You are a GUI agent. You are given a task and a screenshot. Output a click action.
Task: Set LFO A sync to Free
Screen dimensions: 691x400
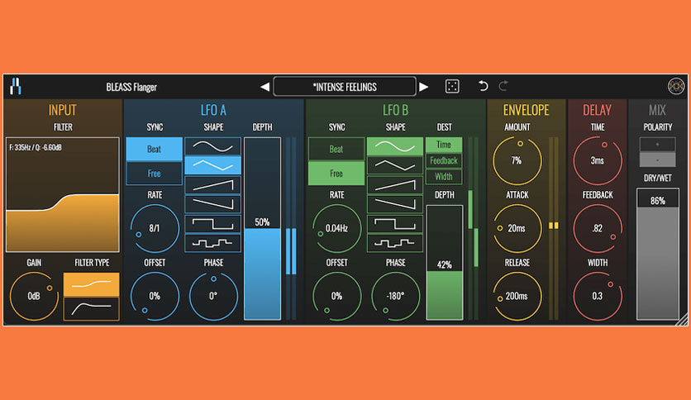point(155,173)
